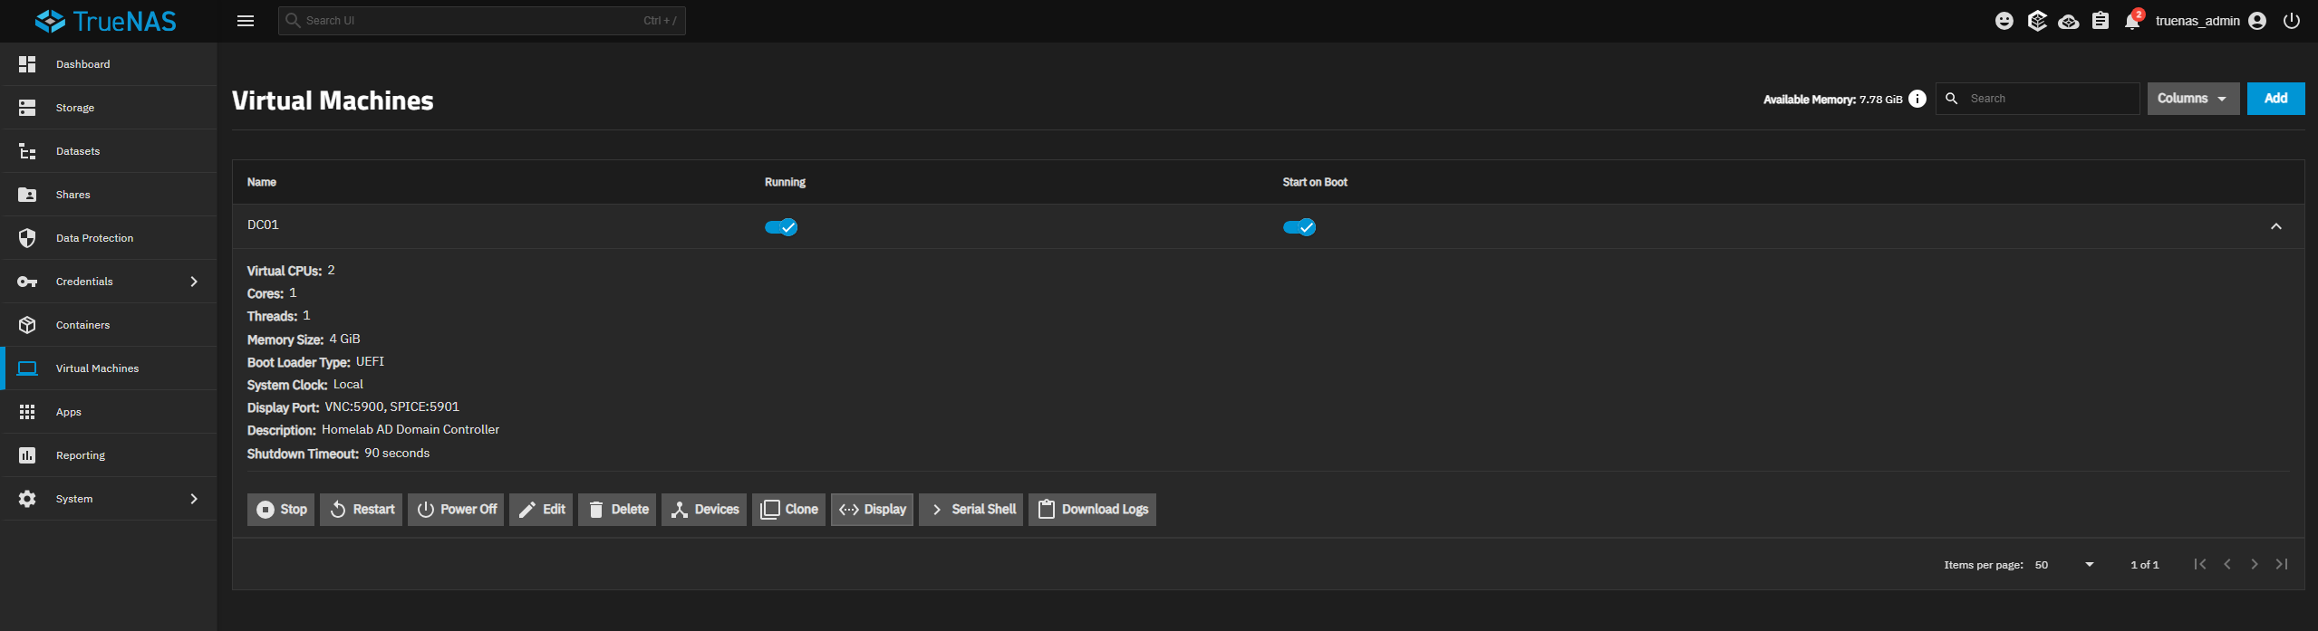Sort by the Running column header
This screenshot has height=631, width=2318.
tap(785, 182)
